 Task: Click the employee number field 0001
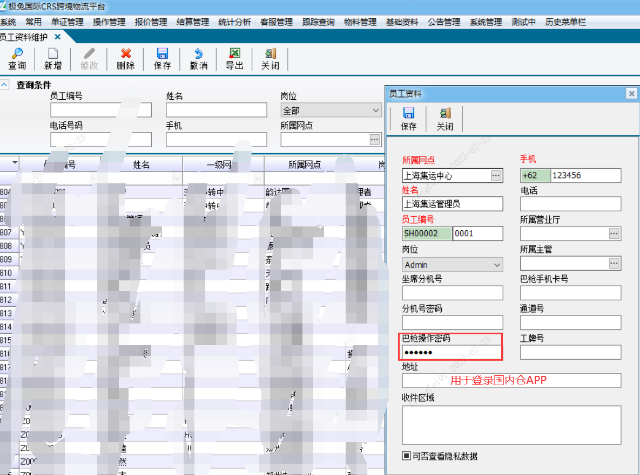477,233
